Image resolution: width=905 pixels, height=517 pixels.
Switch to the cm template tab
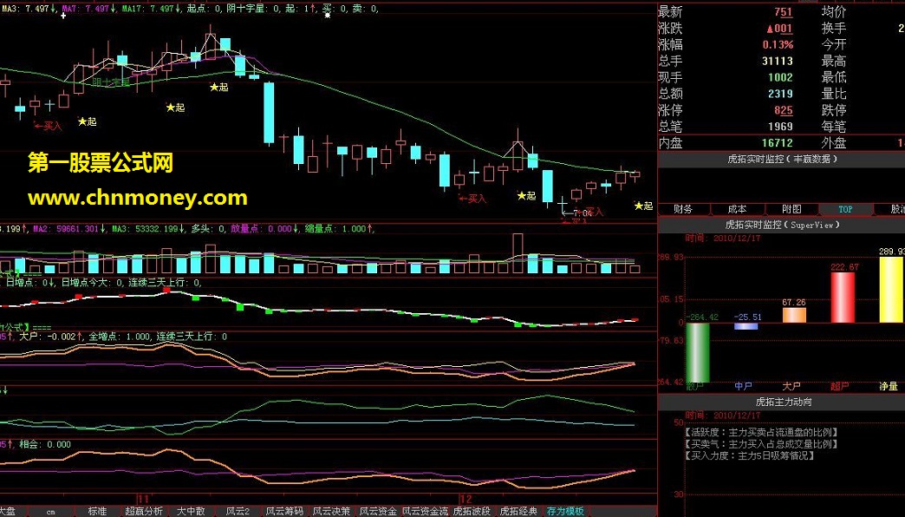[x=51, y=512]
